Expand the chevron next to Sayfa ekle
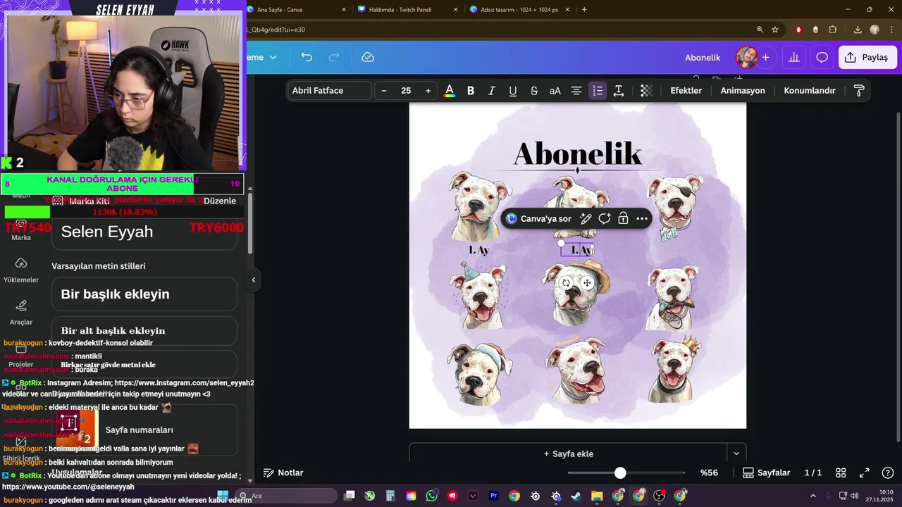 pos(736,454)
